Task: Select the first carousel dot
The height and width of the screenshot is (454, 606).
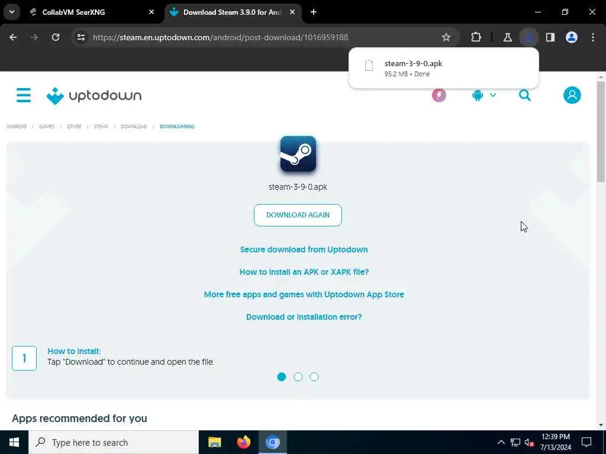Action: coord(282,377)
